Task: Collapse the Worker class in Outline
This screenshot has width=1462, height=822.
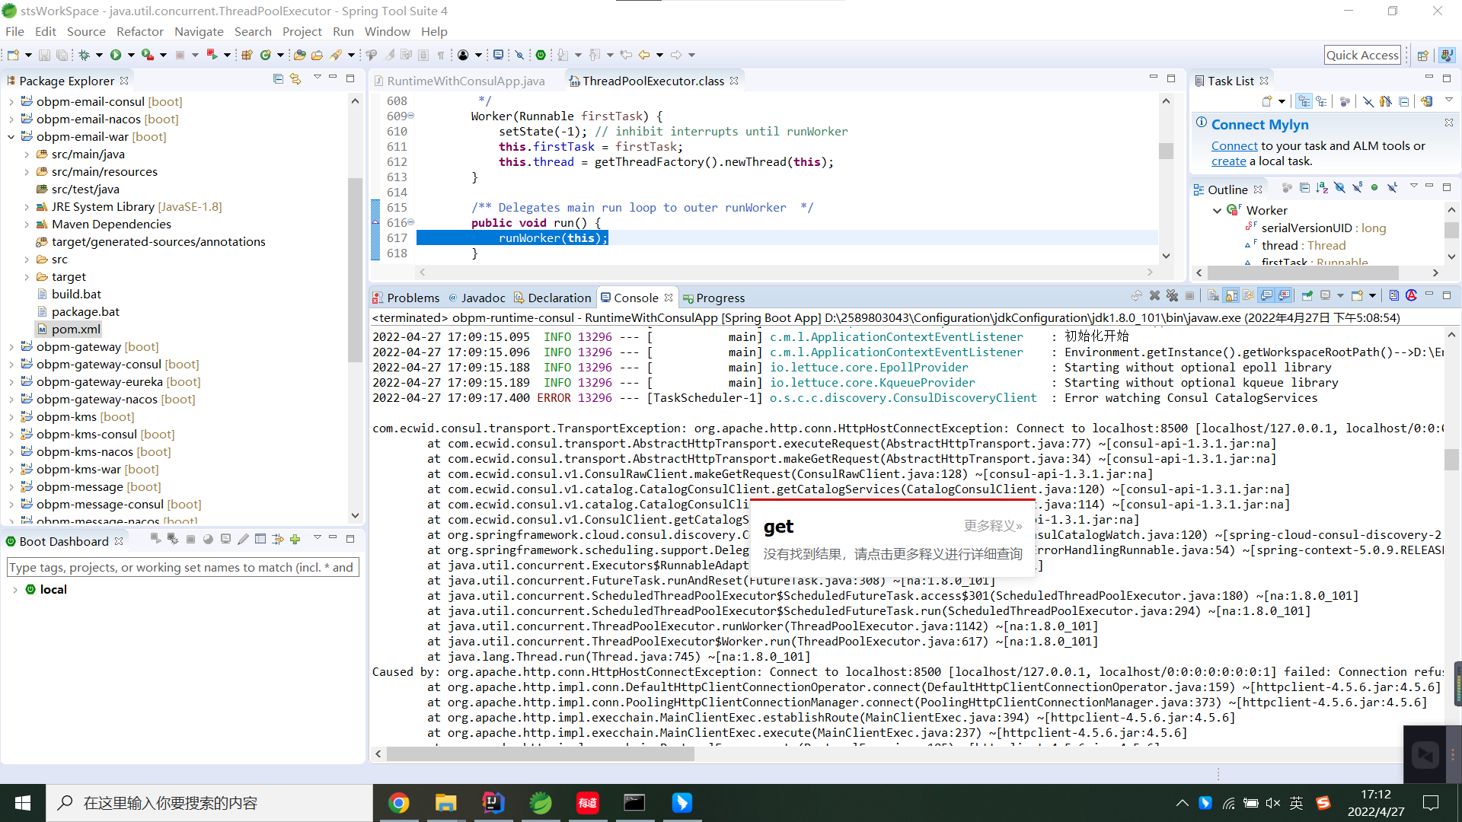Action: (1217, 211)
